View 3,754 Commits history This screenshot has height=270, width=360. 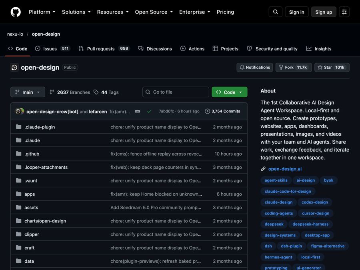(x=222, y=111)
